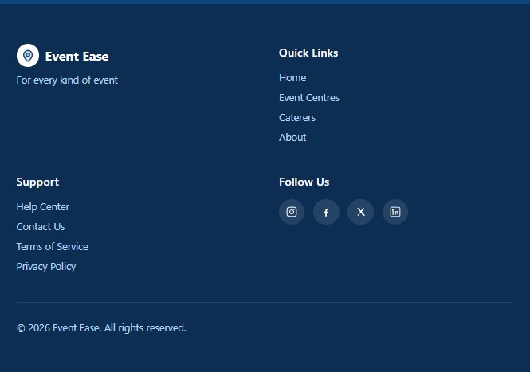The image size is (530, 372).
Task: Open the Instagram social icon
Action: tap(292, 212)
